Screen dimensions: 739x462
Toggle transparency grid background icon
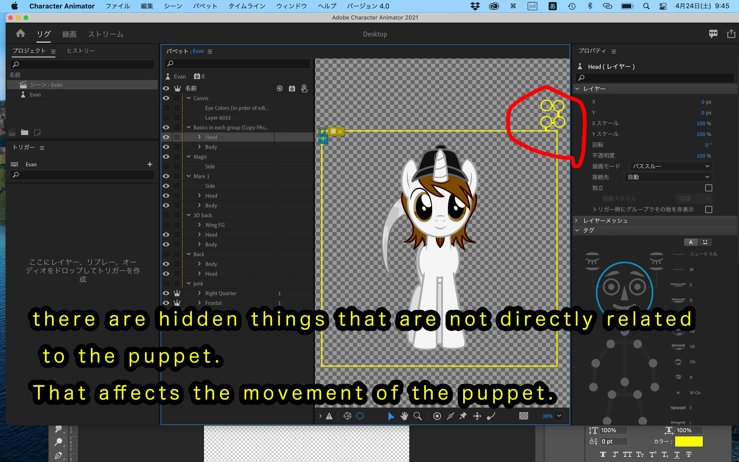pyautogui.click(x=523, y=416)
